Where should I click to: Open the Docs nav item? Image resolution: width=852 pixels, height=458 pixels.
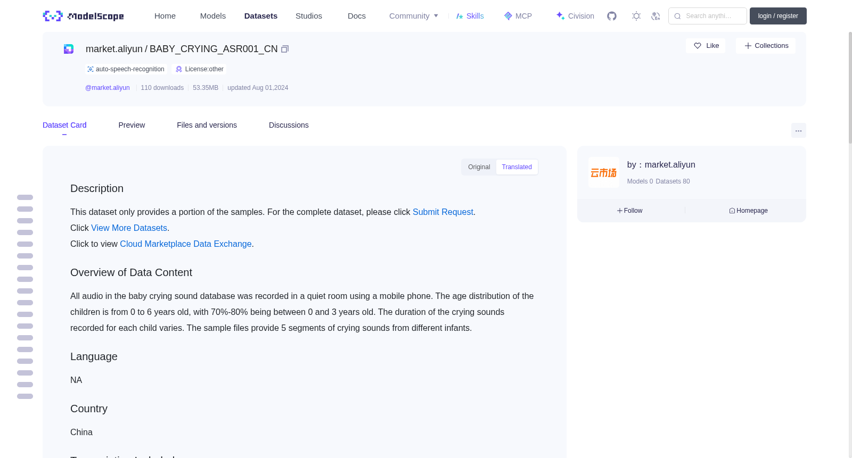[357, 16]
